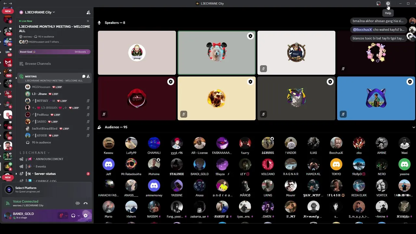Click the bottom NEW unread pill
Screen dimensions: 416x234
(x=8, y=177)
